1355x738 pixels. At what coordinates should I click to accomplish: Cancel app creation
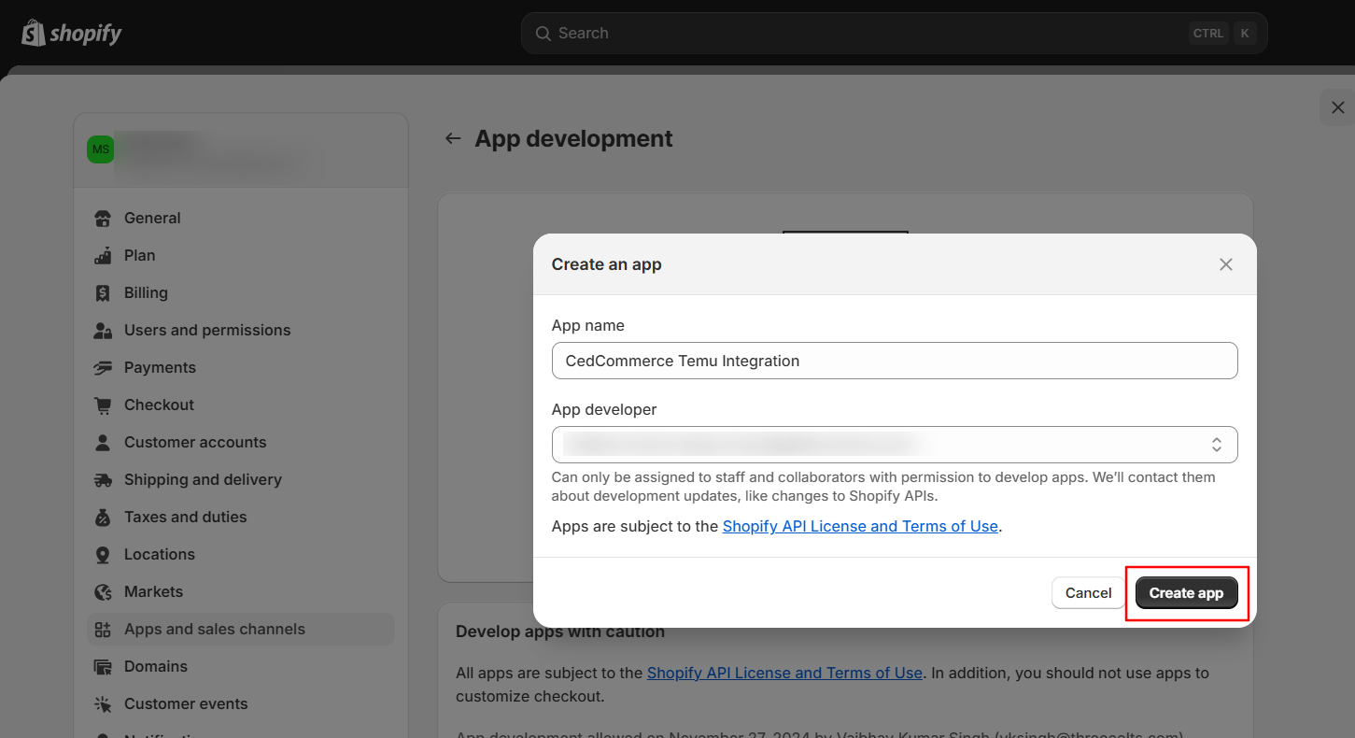1089,593
